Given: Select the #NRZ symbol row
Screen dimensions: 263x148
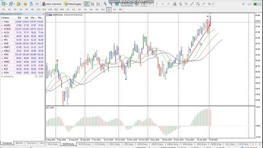Looking at the screenshot, I should click(x=22, y=62).
